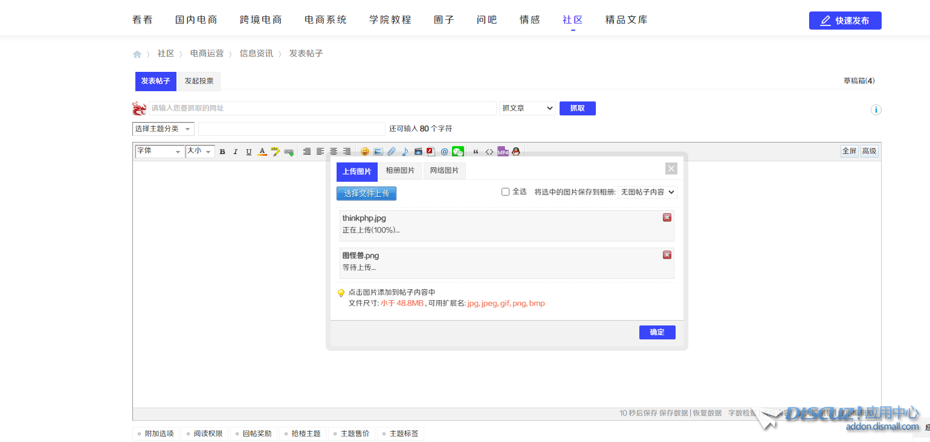Viewport: 930px width, 442px height.
Task: Mention a user with the @ icon
Action: (x=445, y=152)
